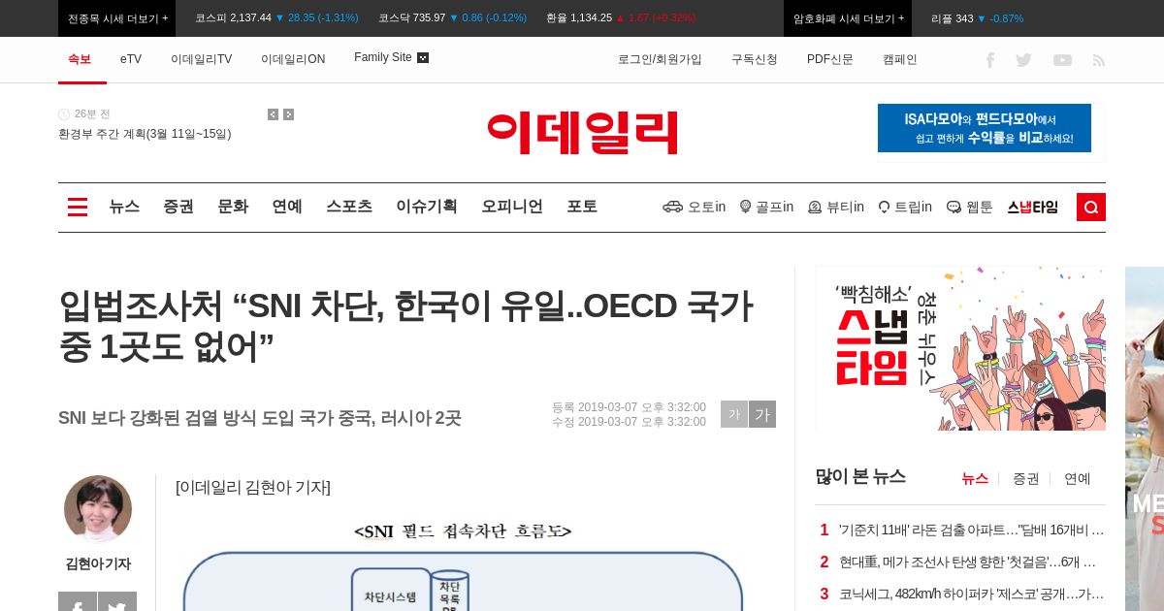This screenshot has height=611, width=1164.
Task: Open 이데일리TV menu item
Action: [202, 59]
